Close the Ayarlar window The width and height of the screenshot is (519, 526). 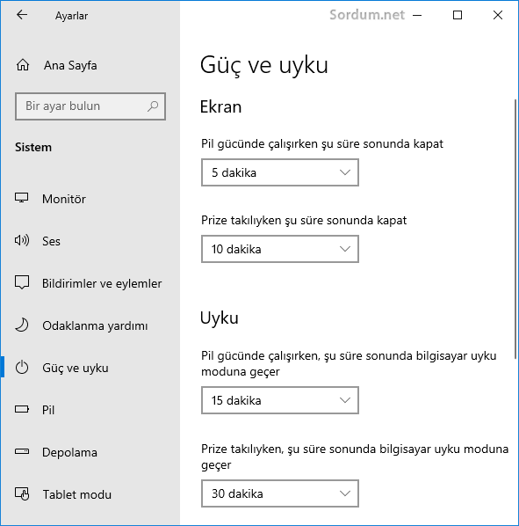pos(498,15)
